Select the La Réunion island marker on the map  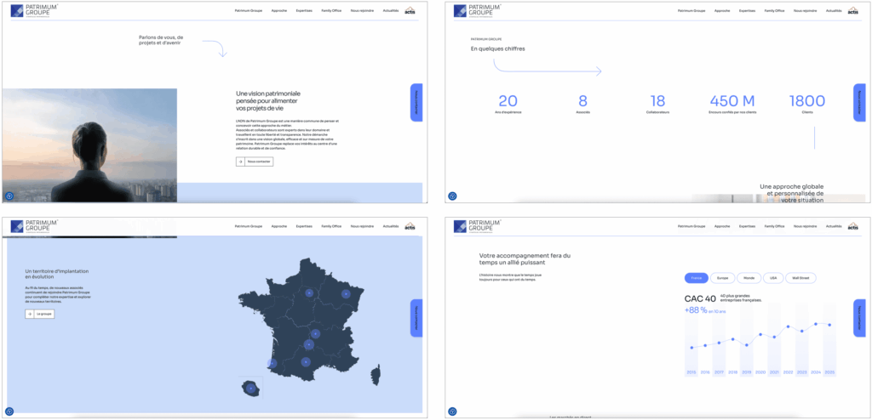pos(251,389)
